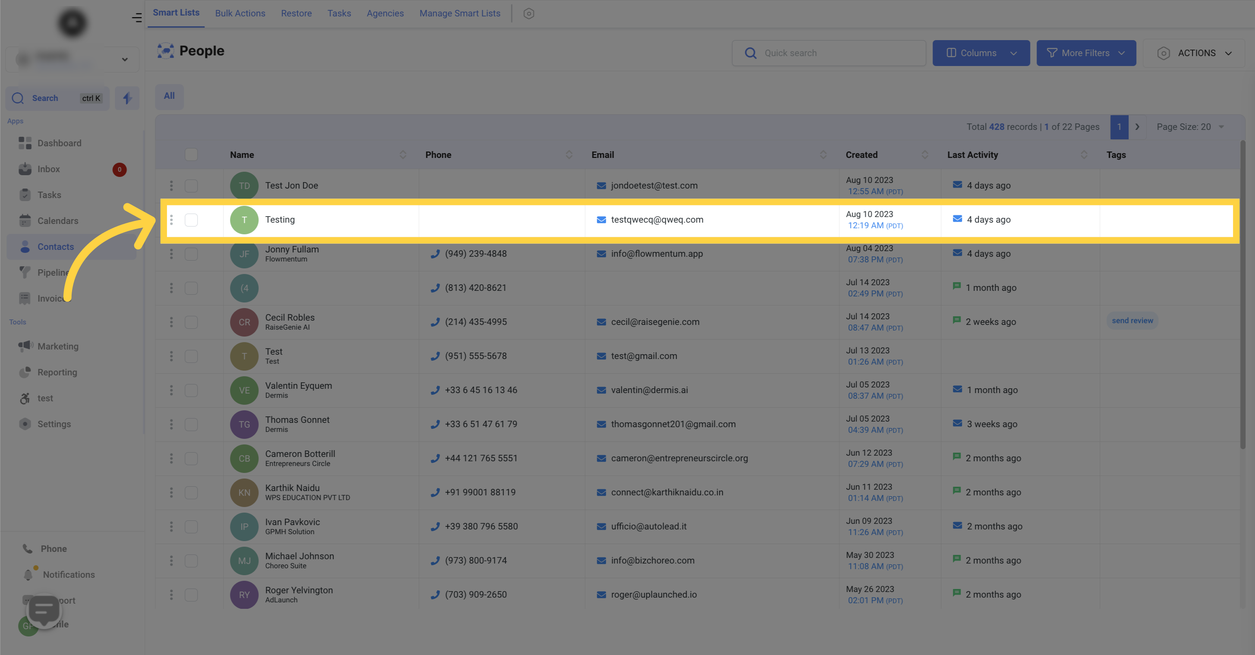
Task: Open Calendars from the sidebar
Action: (57, 220)
